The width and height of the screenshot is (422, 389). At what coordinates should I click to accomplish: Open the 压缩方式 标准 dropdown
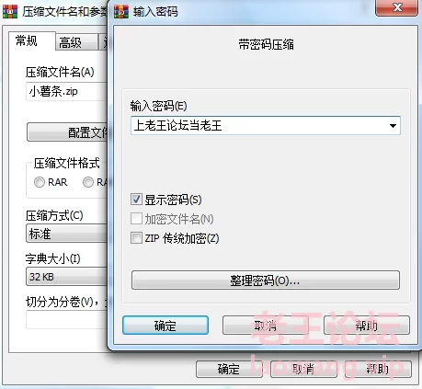(x=67, y=234)
